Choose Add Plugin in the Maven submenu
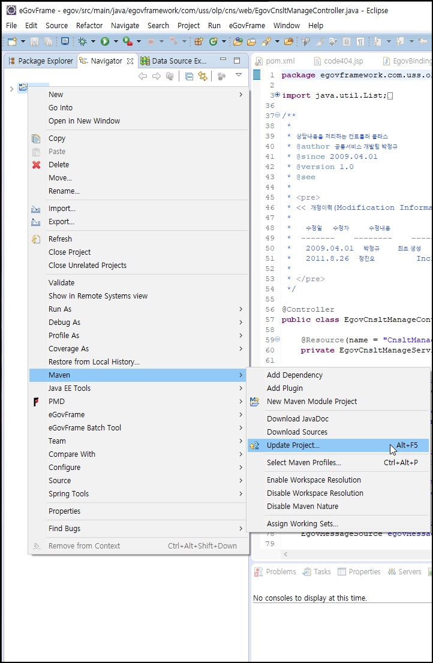433x663 pixels. pos(338,388)
